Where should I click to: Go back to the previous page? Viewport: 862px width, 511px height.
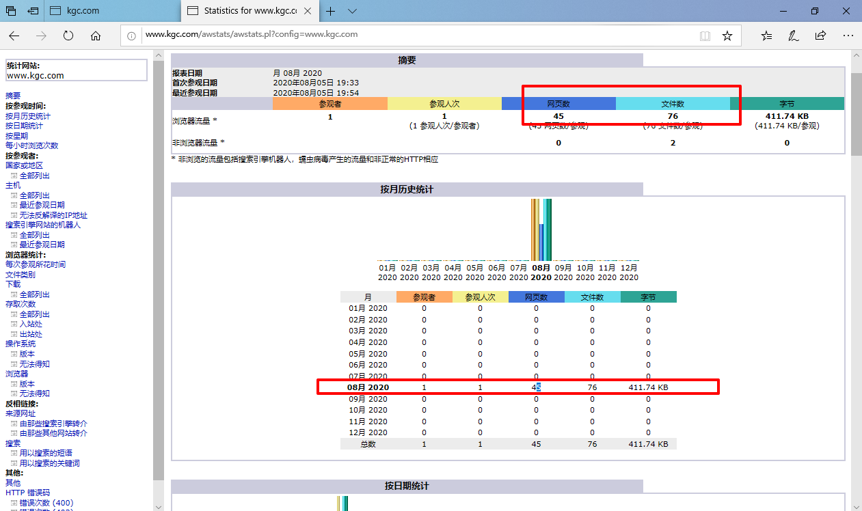14,36
